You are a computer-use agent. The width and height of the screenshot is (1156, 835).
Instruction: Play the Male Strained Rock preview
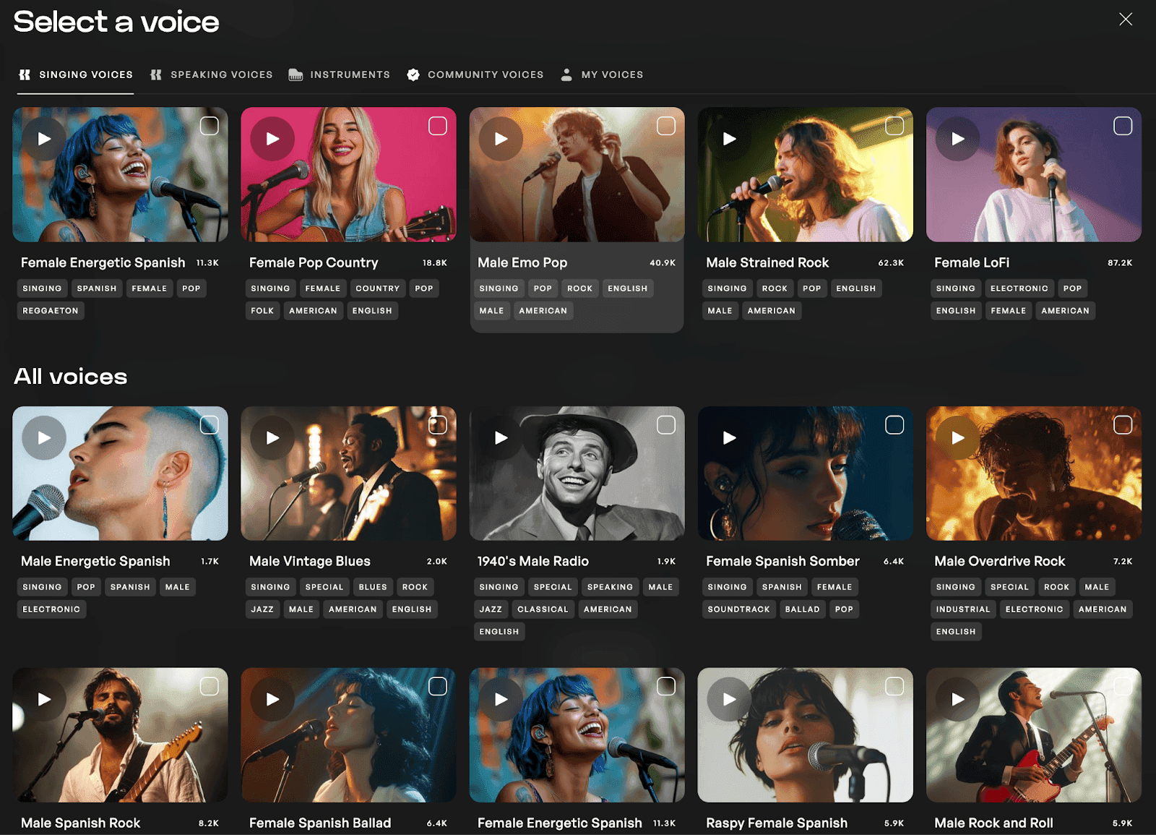(729, 139)
